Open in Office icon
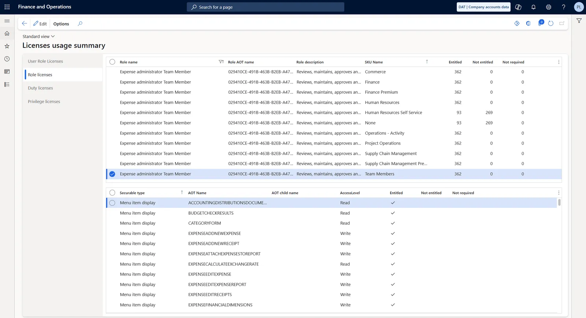This screenshot has width=586, height=318. (x=528, y=23)
